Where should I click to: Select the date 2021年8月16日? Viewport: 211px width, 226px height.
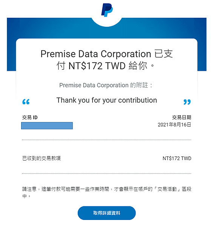tap(174, 125)
